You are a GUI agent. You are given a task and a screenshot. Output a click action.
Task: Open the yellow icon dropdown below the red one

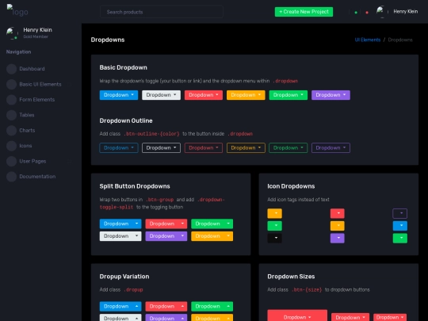(338, 226)
